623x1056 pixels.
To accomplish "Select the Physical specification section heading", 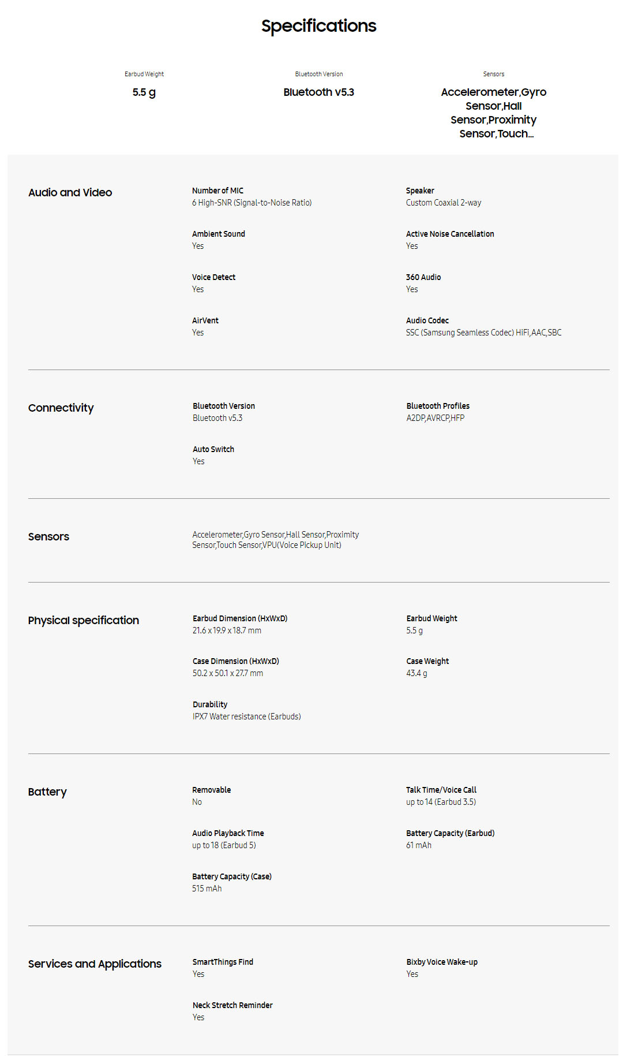I will coord(83,620).
